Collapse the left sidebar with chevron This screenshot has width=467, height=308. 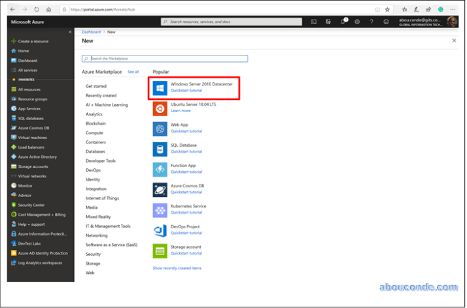tap(70, 32)
